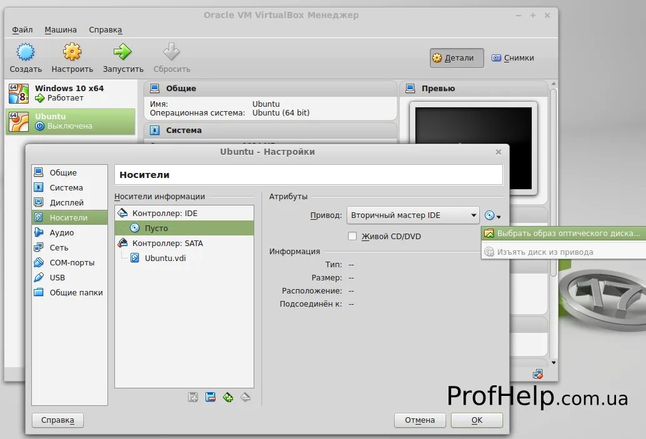Click the Работает status of Windows 10 x64
646x439 pixels.
pyautogui.click(x=66, y=98)
